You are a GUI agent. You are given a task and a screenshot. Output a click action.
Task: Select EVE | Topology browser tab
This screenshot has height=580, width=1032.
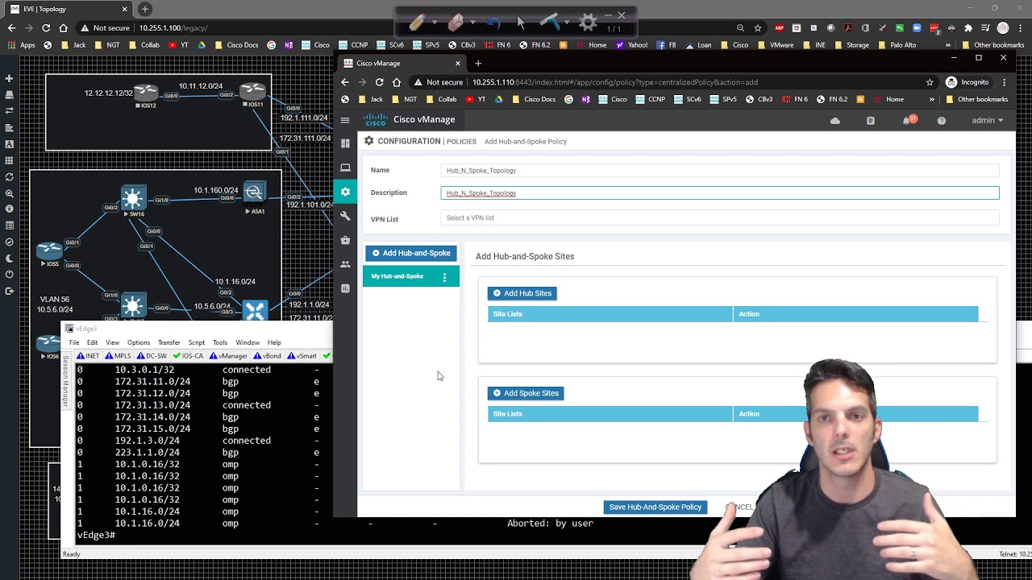(69, 9)
